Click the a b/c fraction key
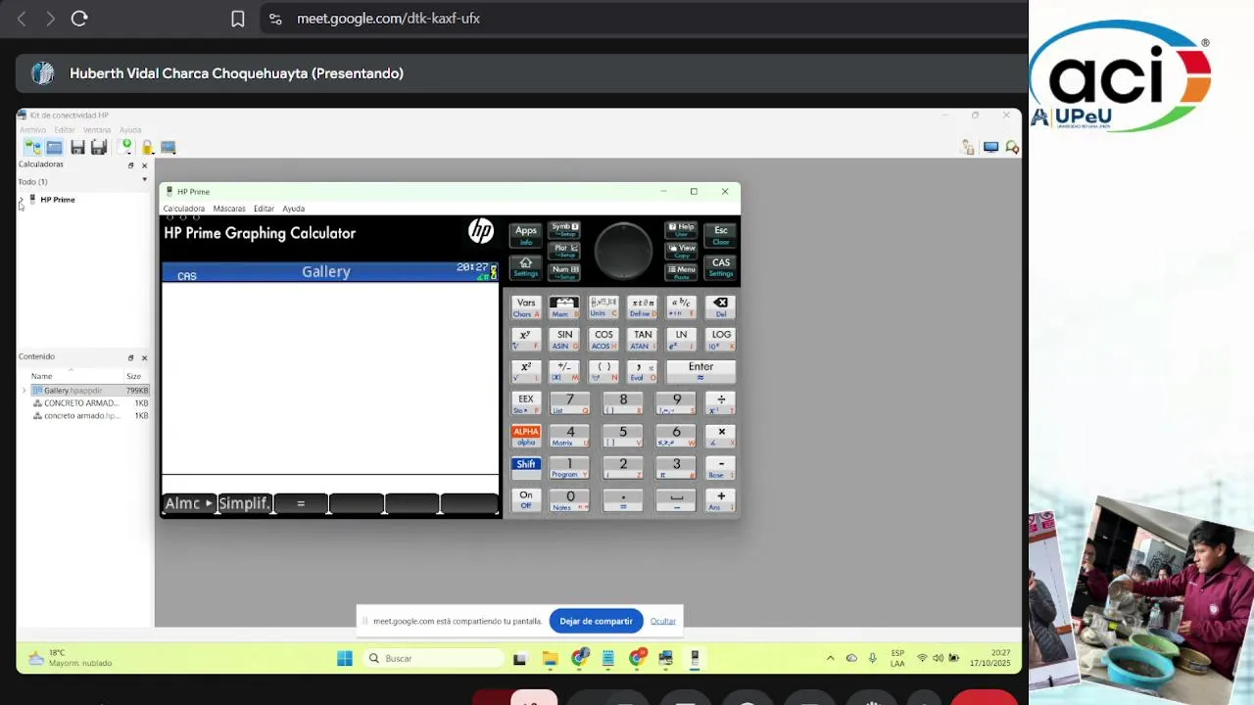This screenshot has height=705, width=1254. [x=681, y=306]
